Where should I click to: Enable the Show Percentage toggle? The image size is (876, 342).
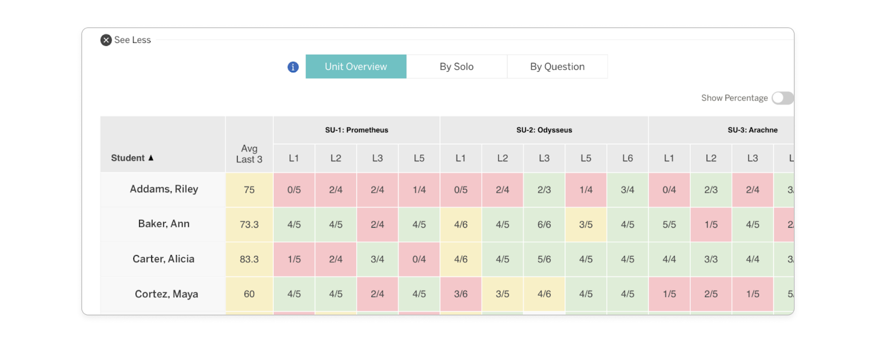pos(782,97)
